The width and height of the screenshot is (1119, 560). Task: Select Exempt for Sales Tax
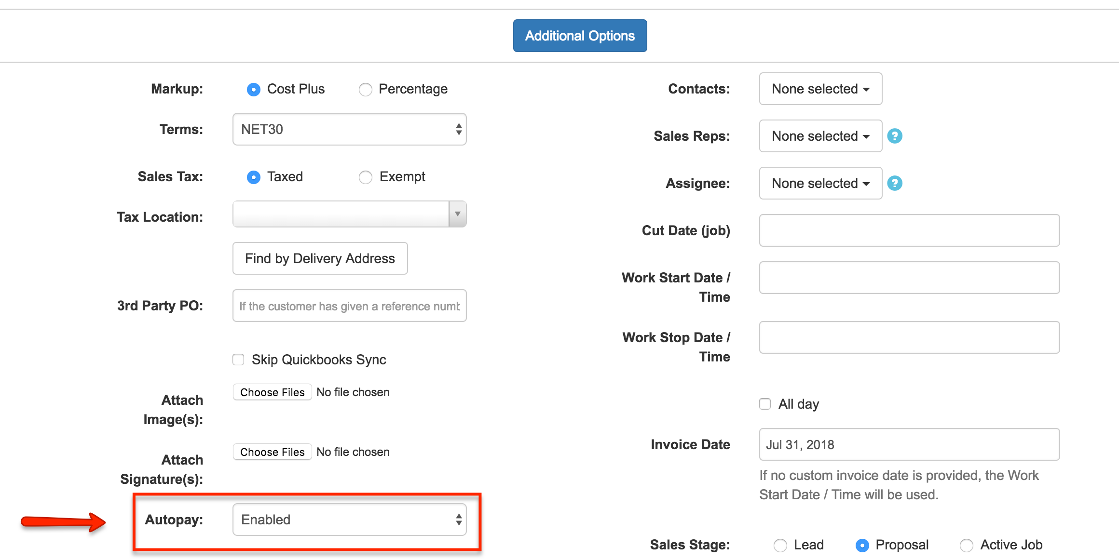click(366, 177)
